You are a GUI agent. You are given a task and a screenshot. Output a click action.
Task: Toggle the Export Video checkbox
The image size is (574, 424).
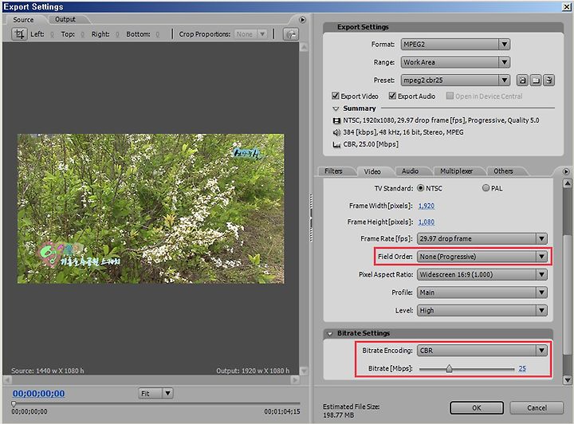336,96
